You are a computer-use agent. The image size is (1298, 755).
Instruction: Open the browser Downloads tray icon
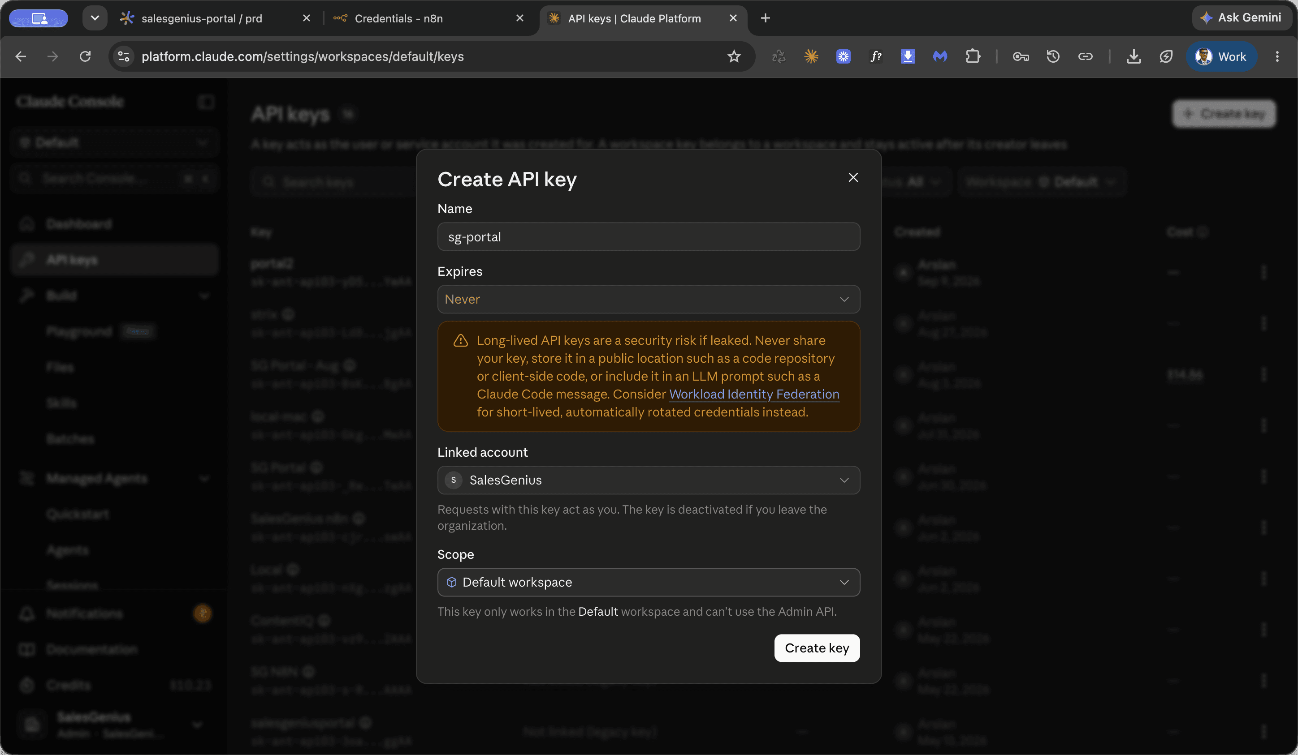(x=1134, y=56)
